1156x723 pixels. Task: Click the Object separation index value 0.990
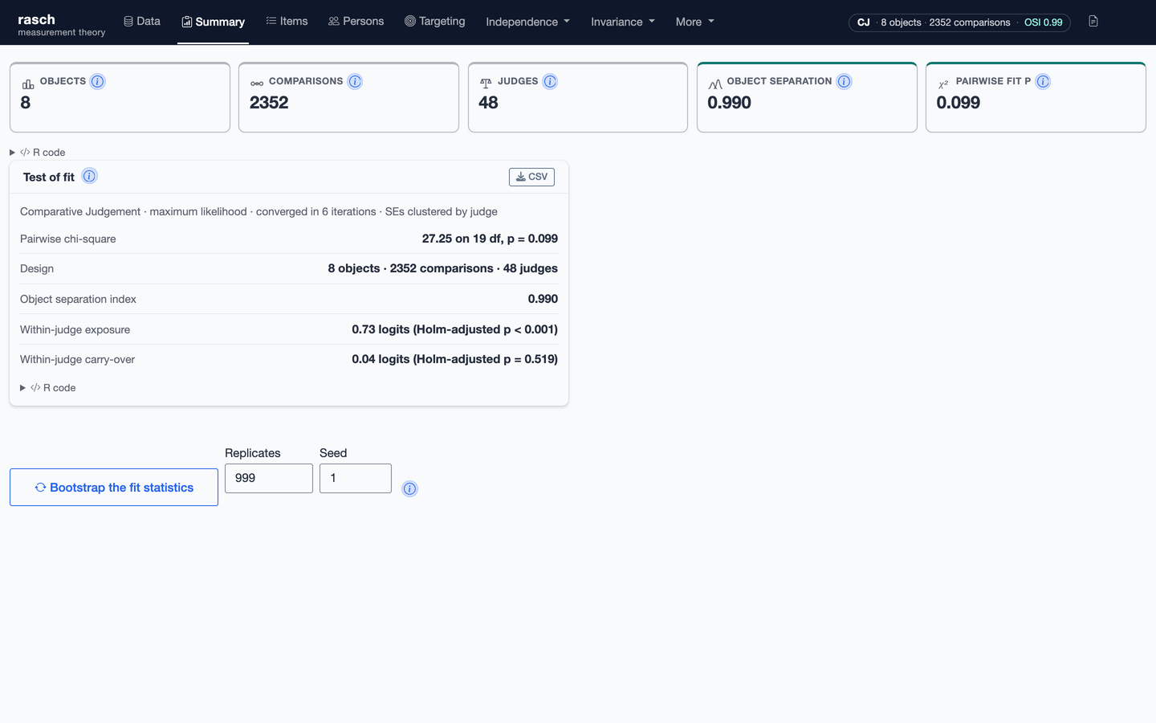click(543, 299)
